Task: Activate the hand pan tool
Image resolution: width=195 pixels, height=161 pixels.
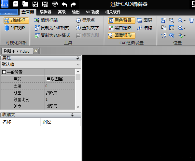Action: [x=191, y=20]
